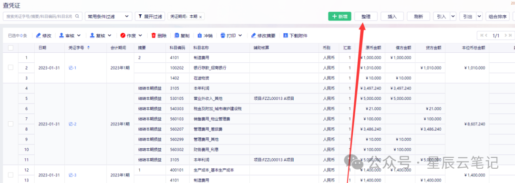Click the 插入 button
Screen dimensions: 515x183
pyautogui.click(x=392, y=16)
